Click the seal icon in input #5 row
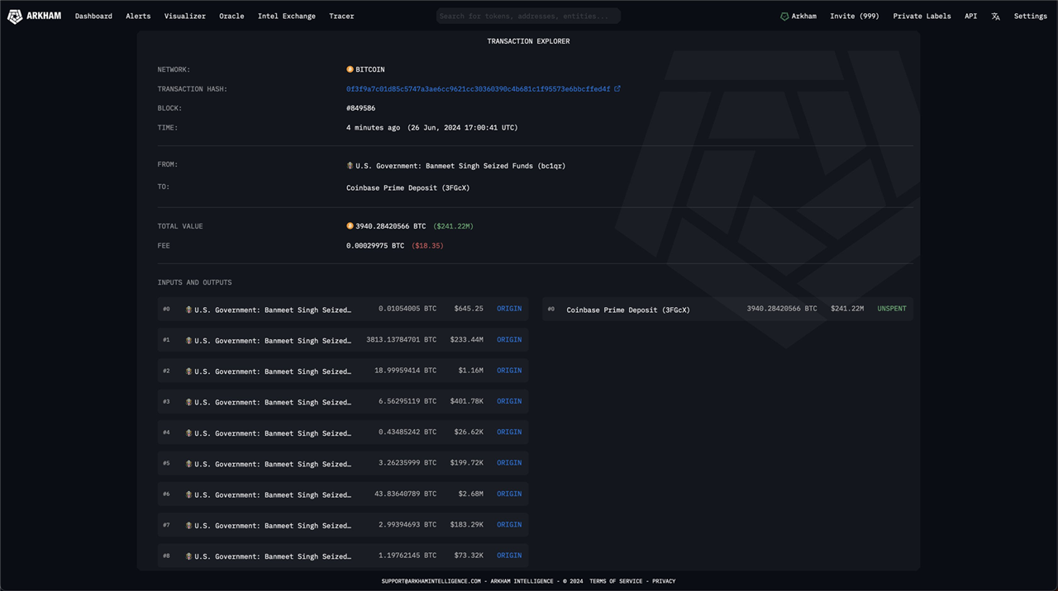 click(188, 464)
